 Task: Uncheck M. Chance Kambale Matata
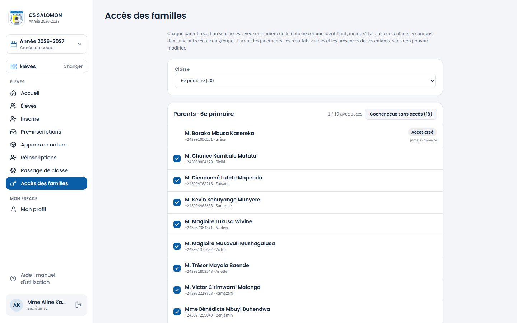tap(177, 159)
